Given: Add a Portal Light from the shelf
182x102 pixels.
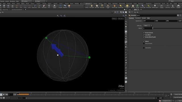Looking at the screenshot, I should pyautogui.click(x=149, y=6).
